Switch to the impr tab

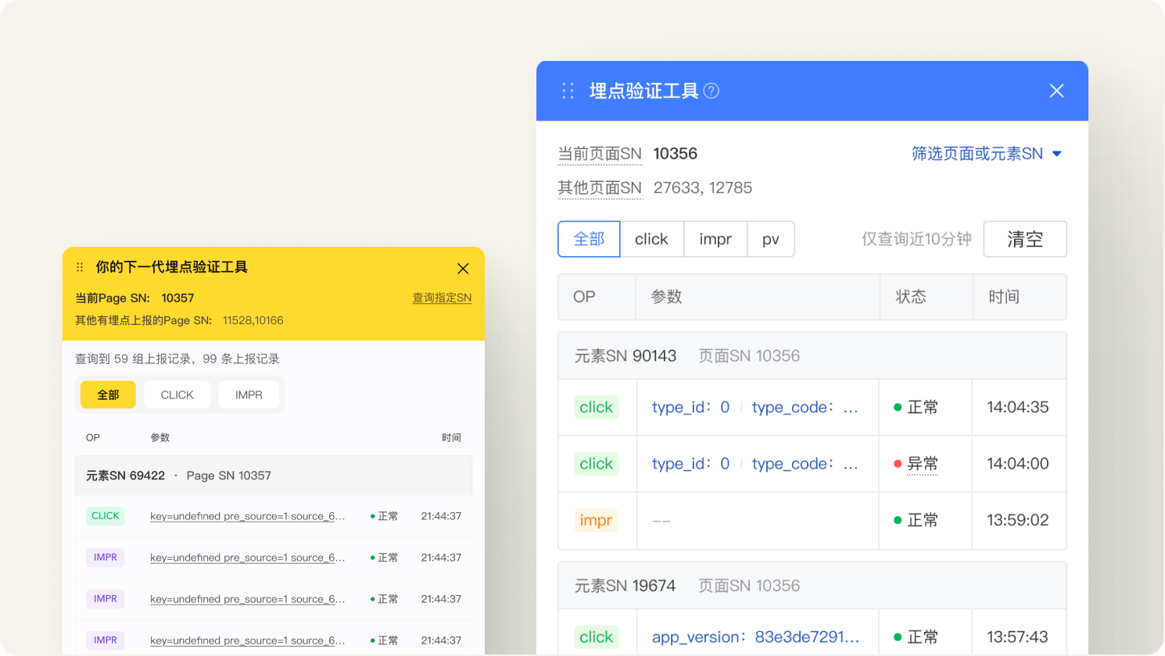coord(715,239)
